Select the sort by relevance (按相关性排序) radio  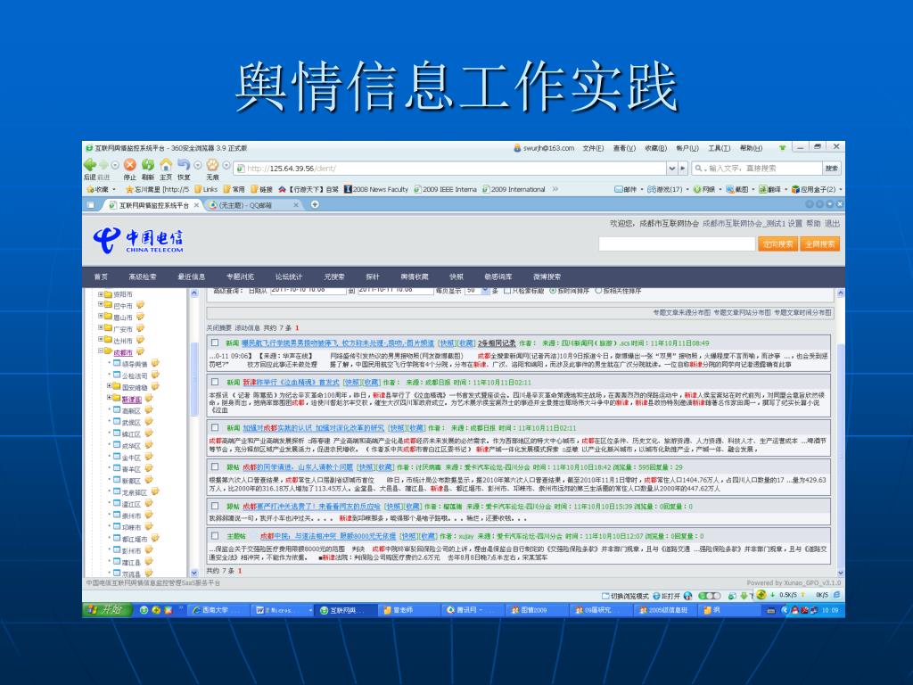(598, 291)
